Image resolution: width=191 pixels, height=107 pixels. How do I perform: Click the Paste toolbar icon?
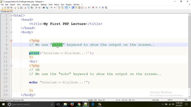32,7
